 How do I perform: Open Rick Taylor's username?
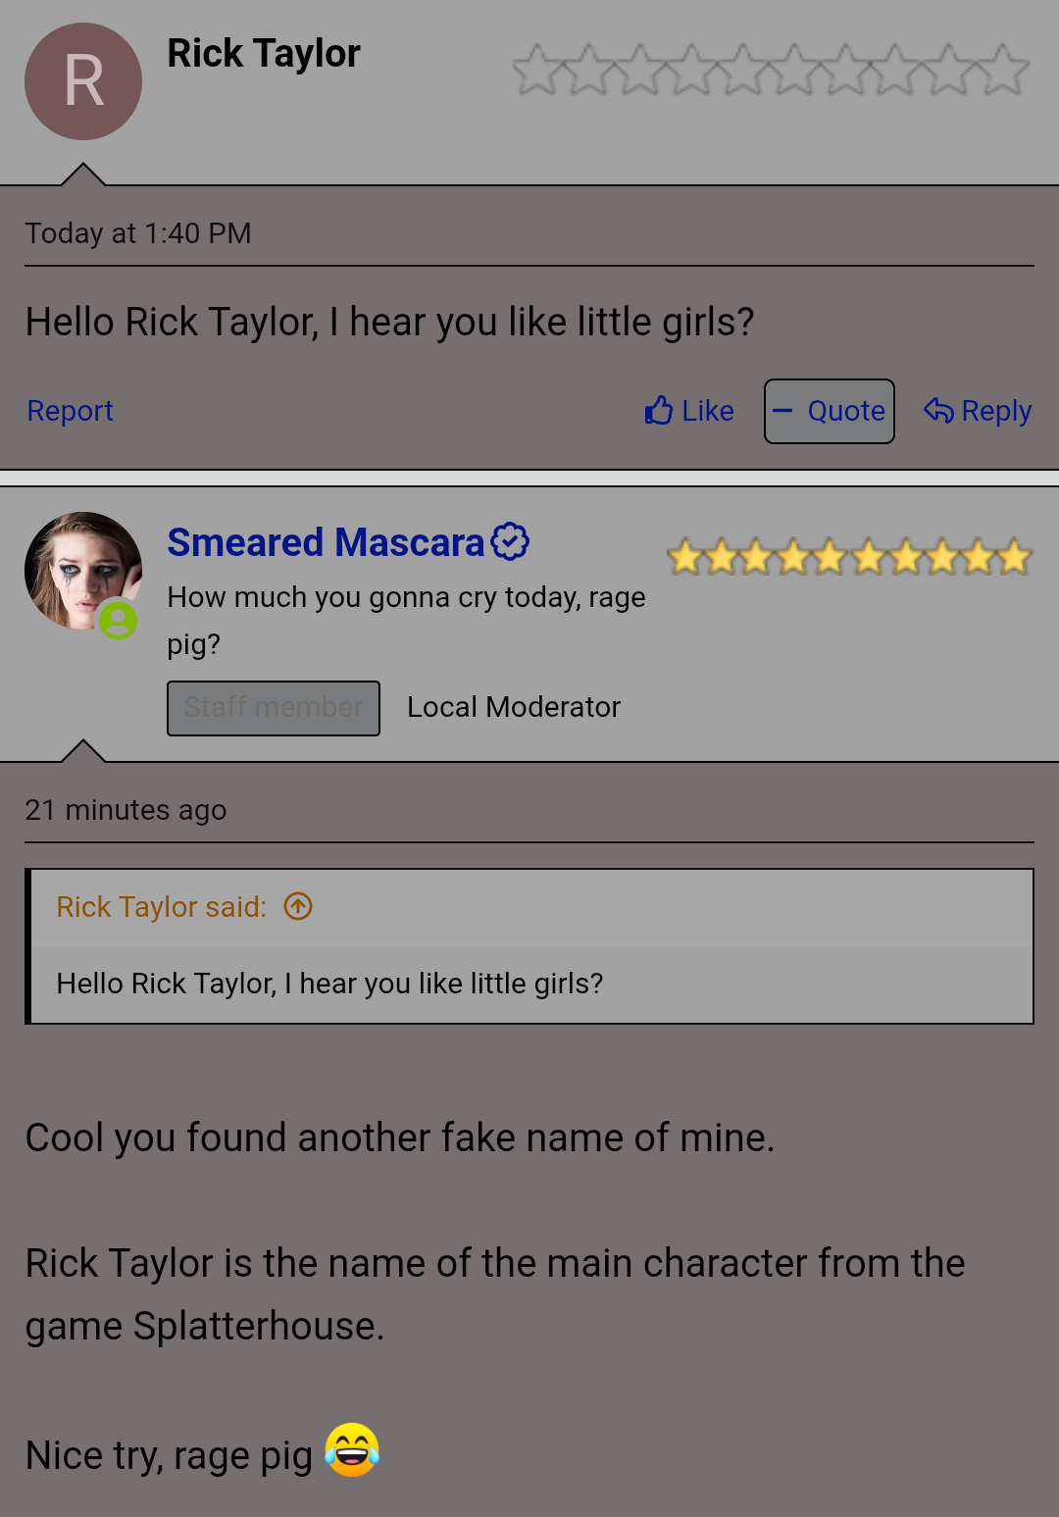pyautogui.click(x=264, y=54)
